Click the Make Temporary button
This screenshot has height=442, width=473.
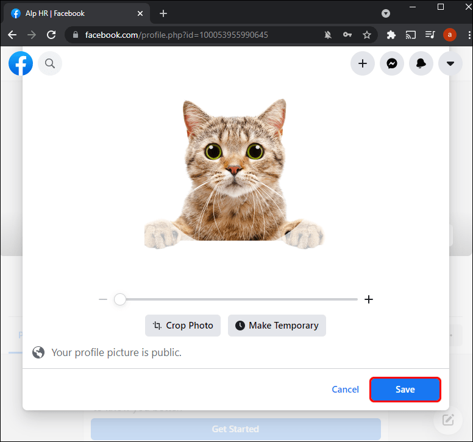[x=277, y=326]
